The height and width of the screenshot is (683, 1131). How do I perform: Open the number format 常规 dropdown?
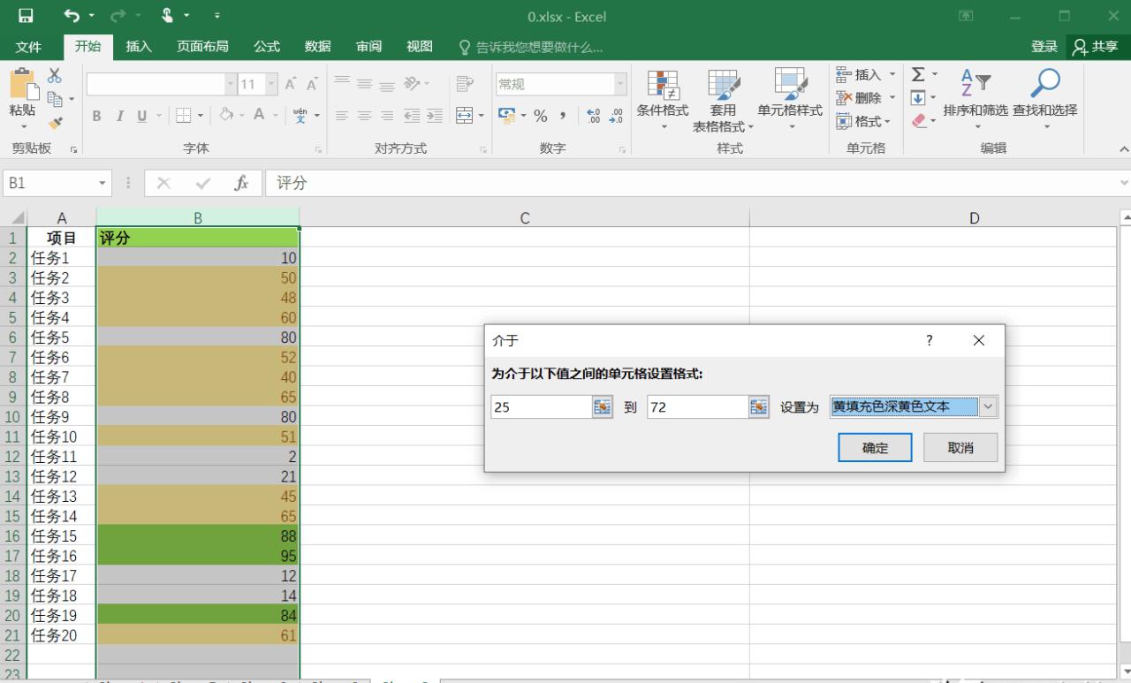(620, 85)
